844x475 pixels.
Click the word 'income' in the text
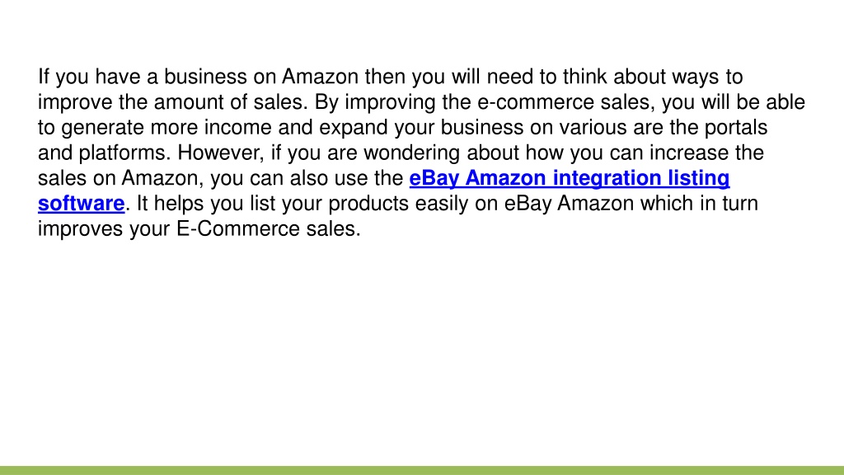[238, 128]
